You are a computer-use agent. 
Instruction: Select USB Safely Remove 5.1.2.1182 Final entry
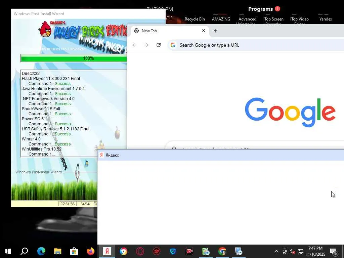[55, 129]
